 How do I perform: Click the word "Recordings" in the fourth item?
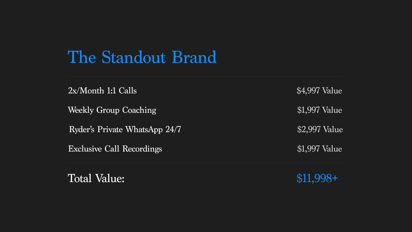tap(142, 149)
